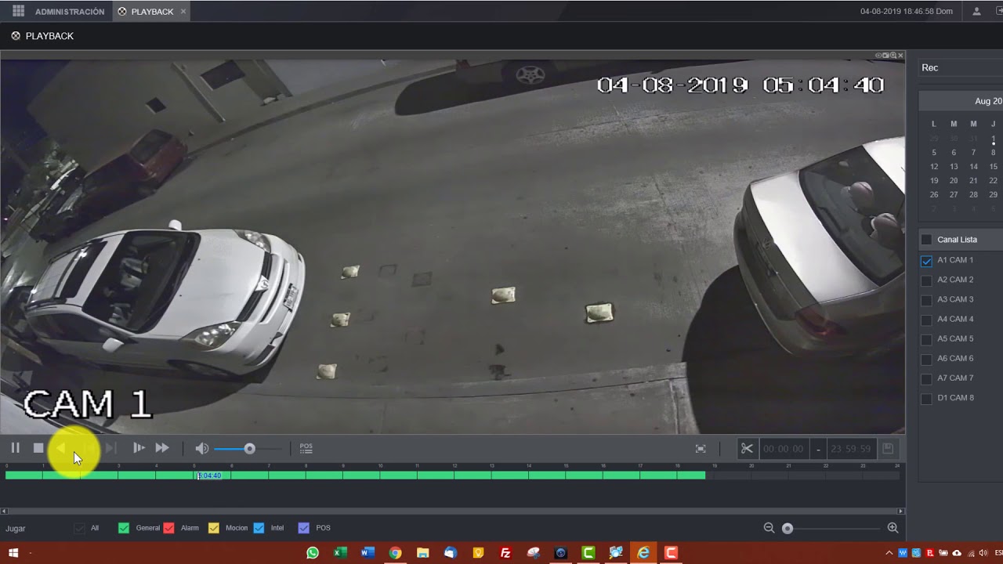This screenshot has height=564, width=1003.
Task: Click the clip end time field
Action: pos(851,449)
